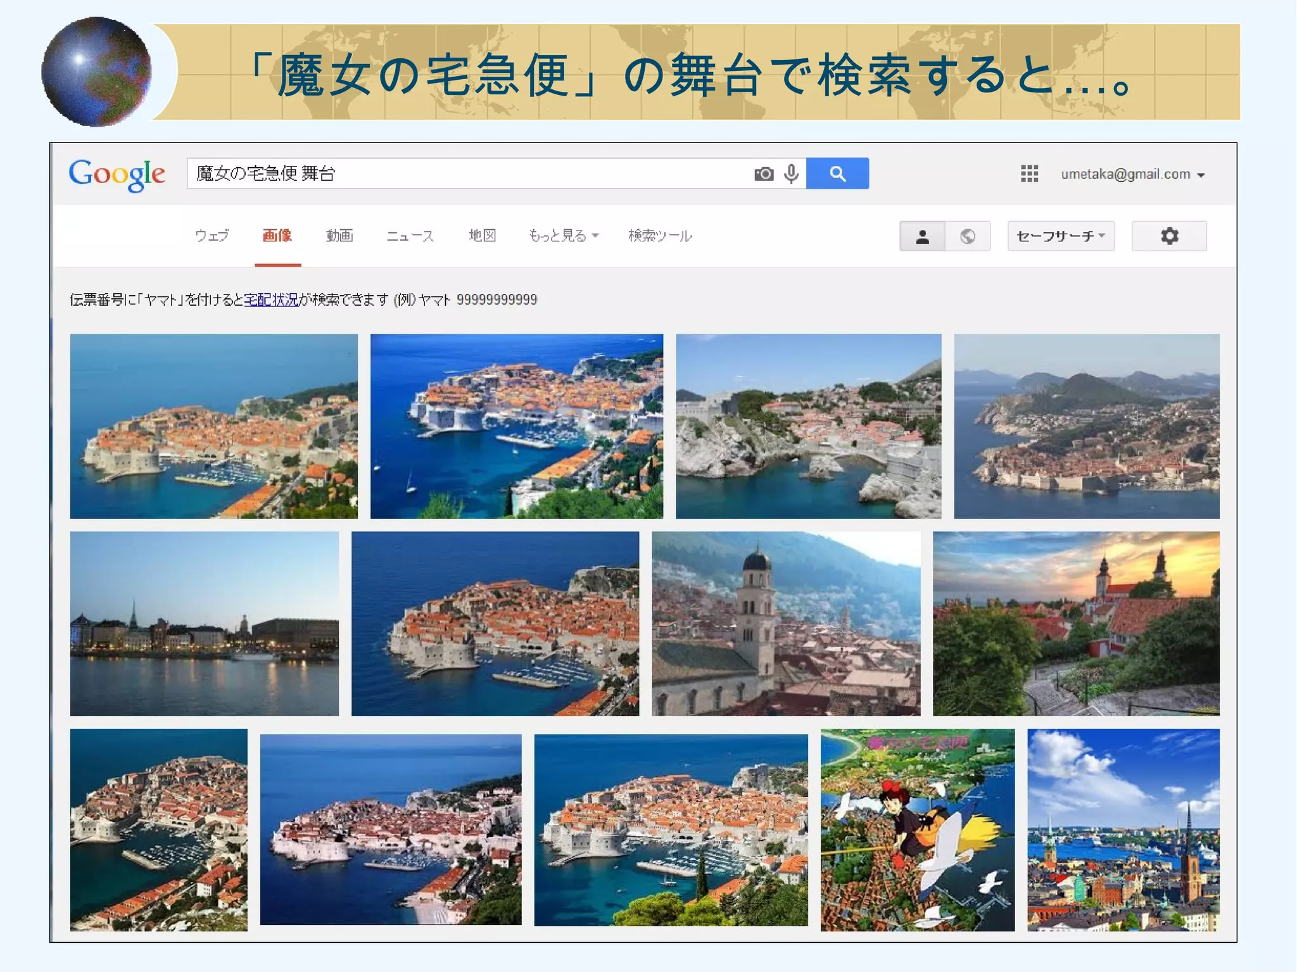Click the camera search-by-image icon

tap(764, 174)
